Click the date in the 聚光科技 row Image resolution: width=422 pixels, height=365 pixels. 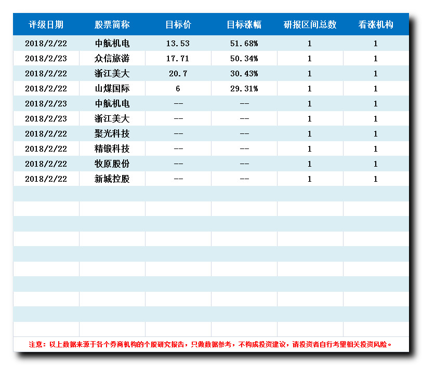click(46, 134)
